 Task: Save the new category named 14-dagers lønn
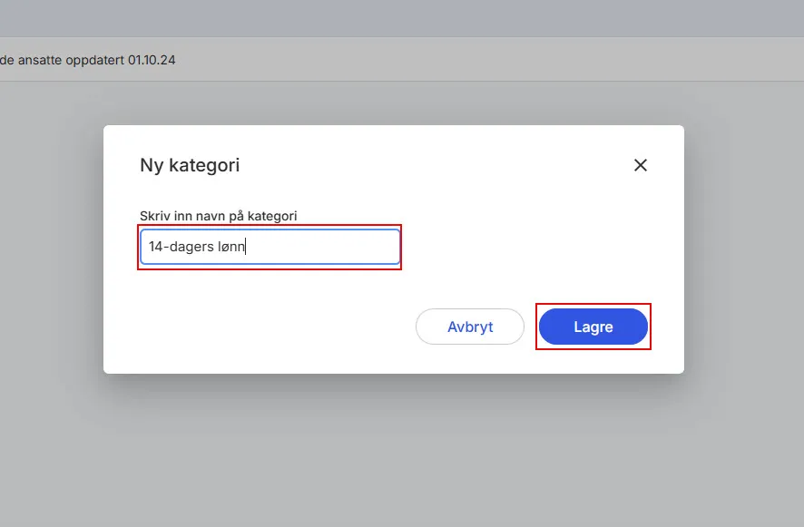(x=593, y=327)
